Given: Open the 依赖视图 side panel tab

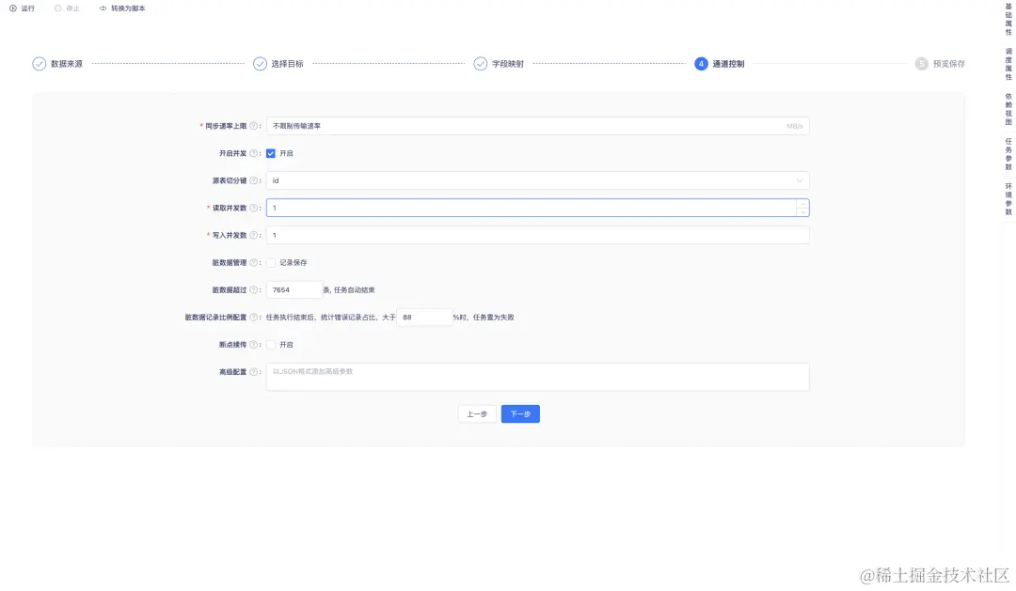Looking at the screenshot, I should [x=1008, y=109].
